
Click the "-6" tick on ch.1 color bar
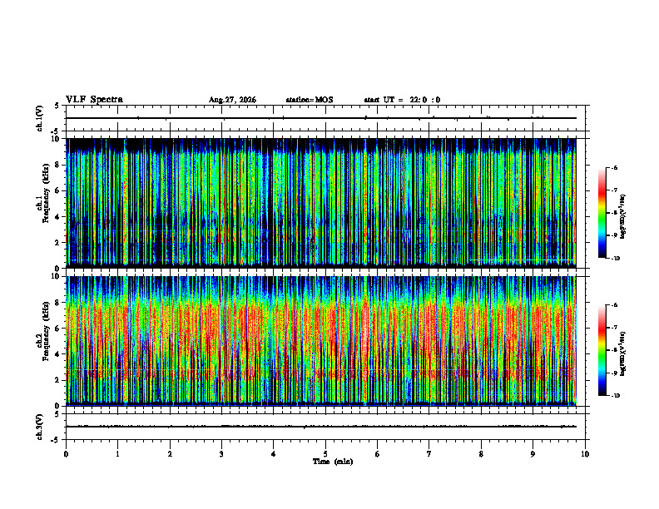point(615,168)
